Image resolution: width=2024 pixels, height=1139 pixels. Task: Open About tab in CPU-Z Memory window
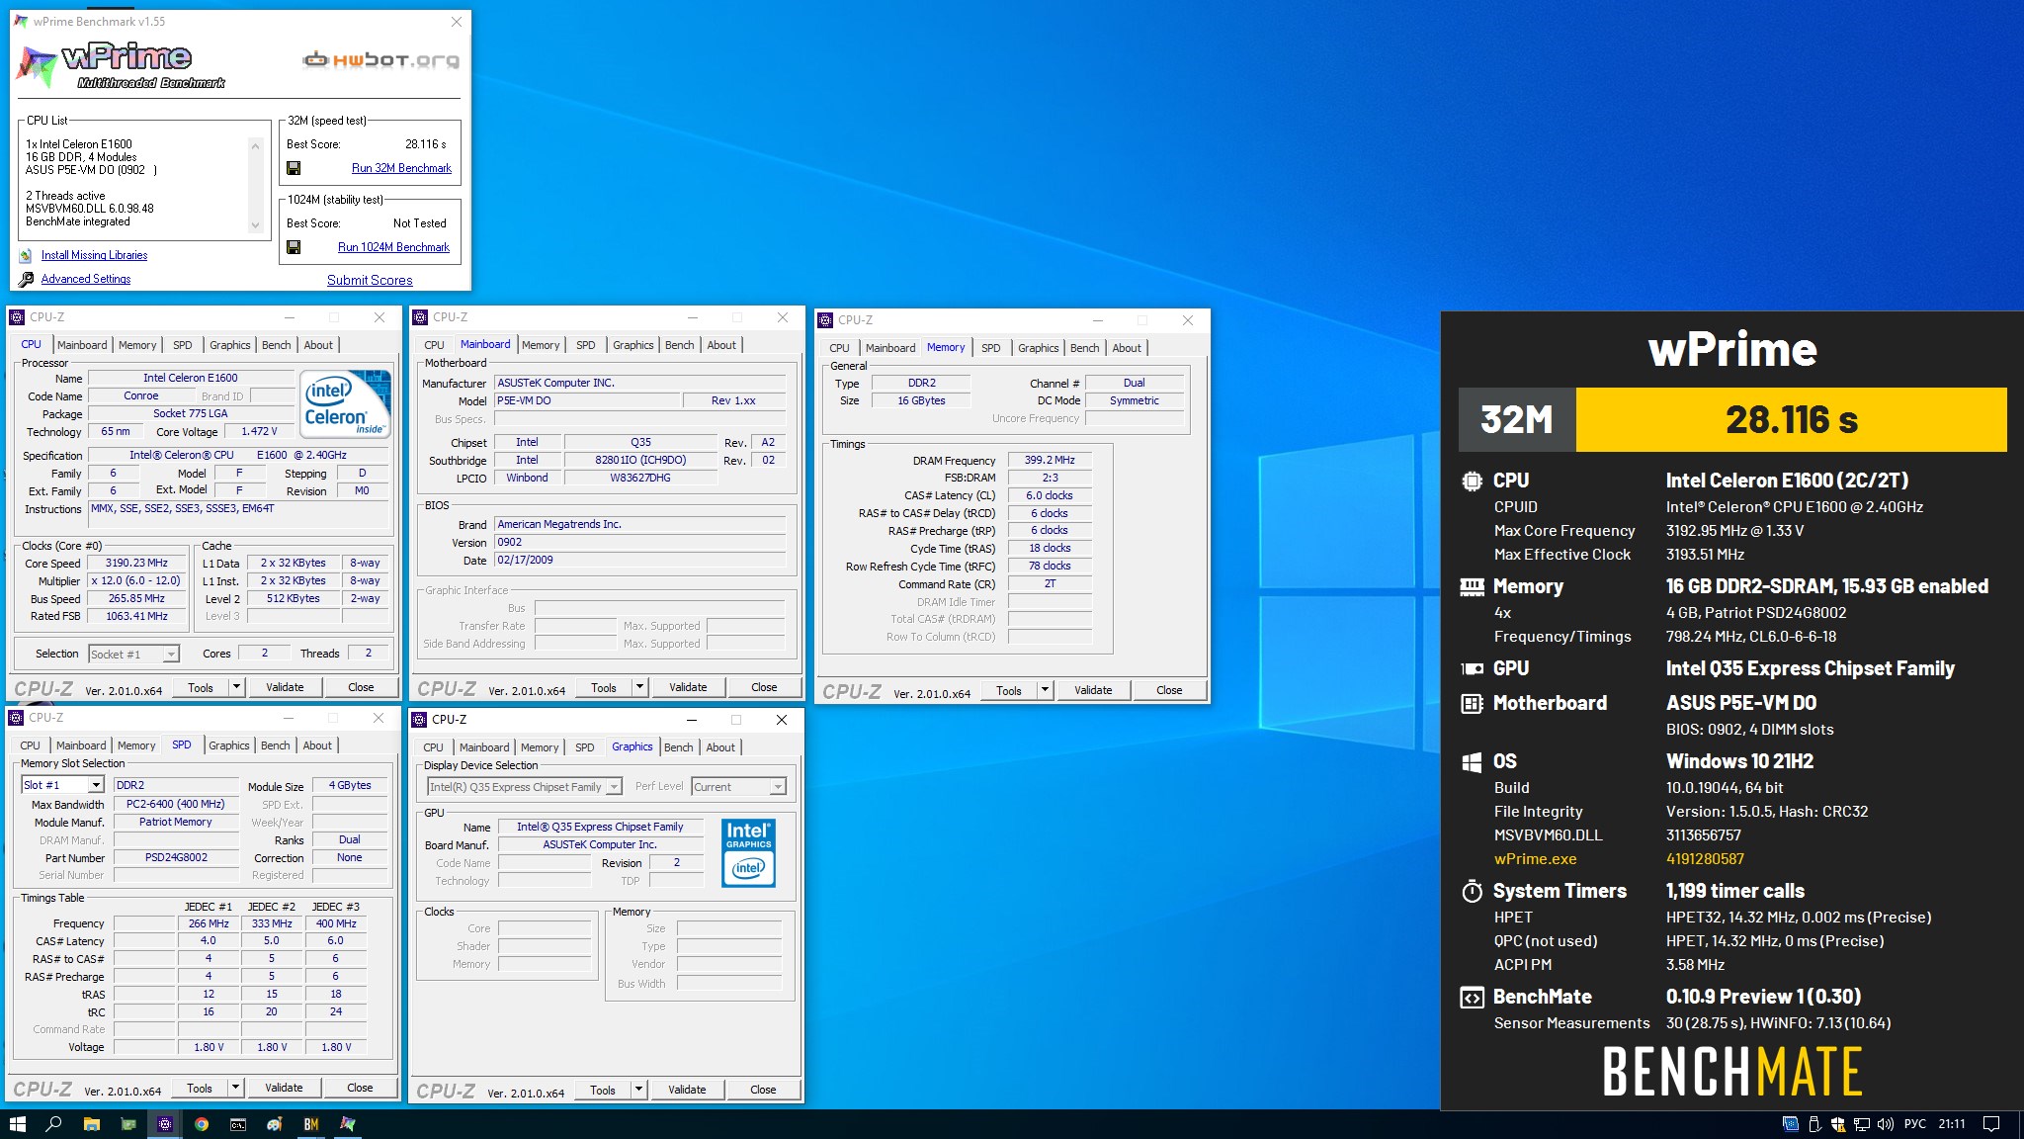pyautogui.click(x=1127, y=348)
